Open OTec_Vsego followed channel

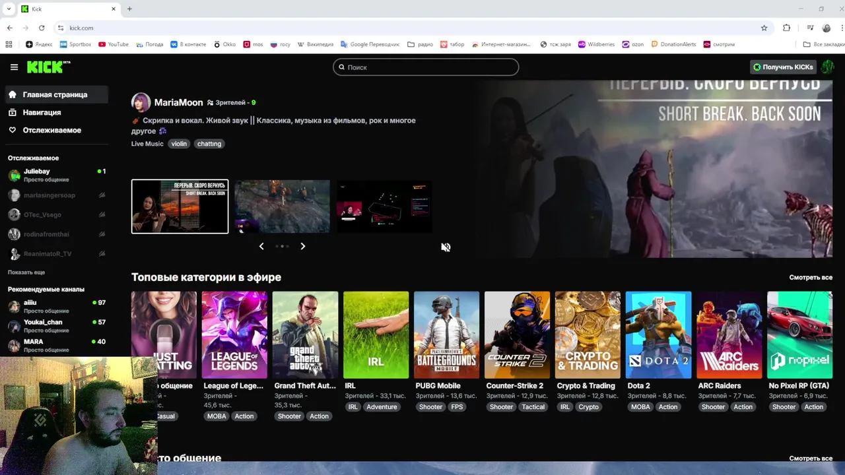[57, 214]
